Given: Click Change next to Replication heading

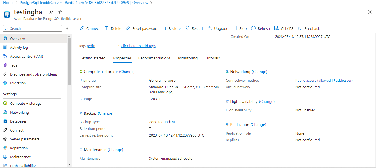Looking at the screenshot, I should pos(258,125).
